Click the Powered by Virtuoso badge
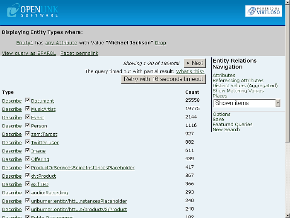Image resolution: width=290 pixels, height=218 pixels. [x=263, y=11]
